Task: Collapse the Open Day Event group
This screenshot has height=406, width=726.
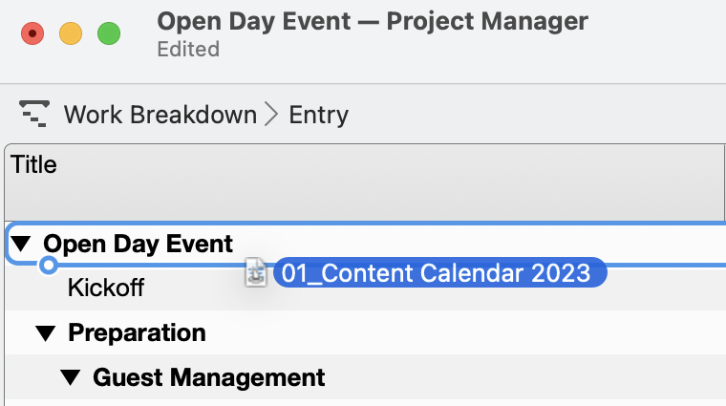Action: (21, 244)
